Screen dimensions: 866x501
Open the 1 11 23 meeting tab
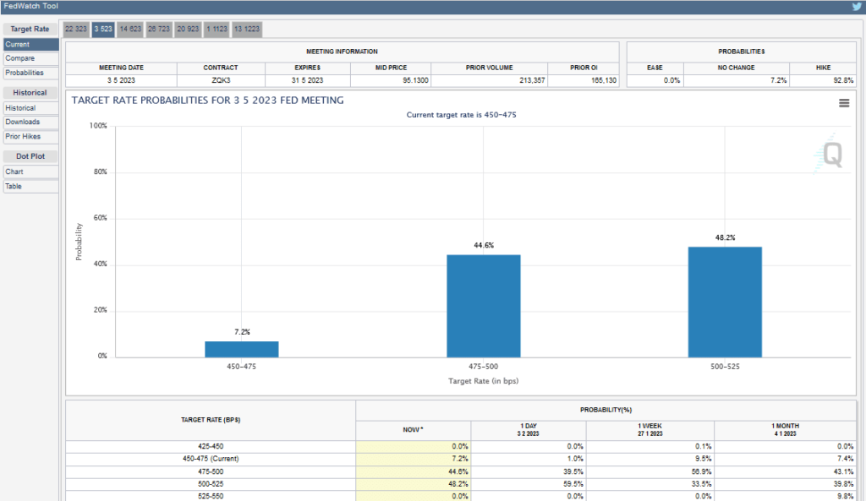pyautogui.click(x=216, y=29)
